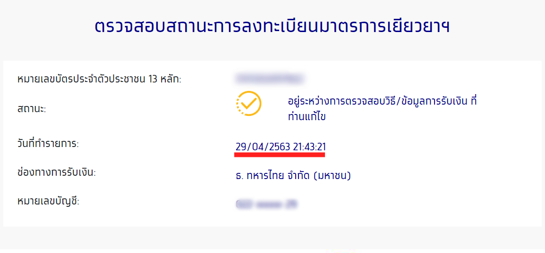This screenshot has height=253, width=545.
Task: Click the bank name ธ. ทหารไทย
Action: (x=259, y=176)
